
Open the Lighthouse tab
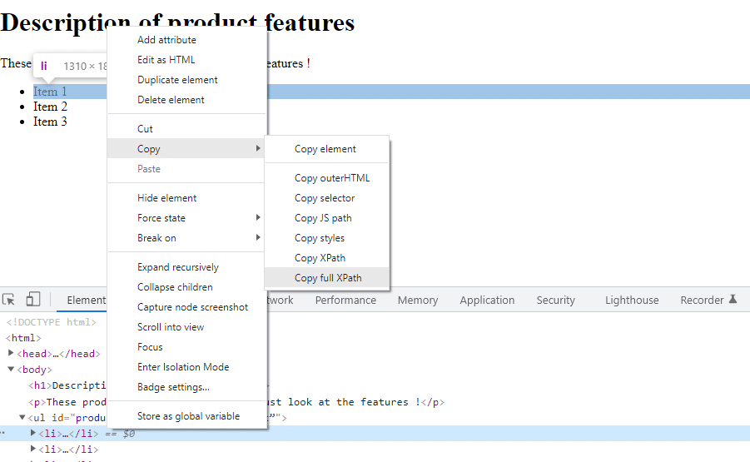(631, 301)
